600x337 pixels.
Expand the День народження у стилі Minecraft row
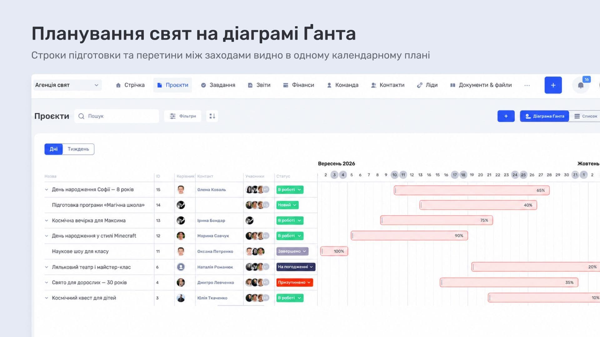tap(47, 236)
